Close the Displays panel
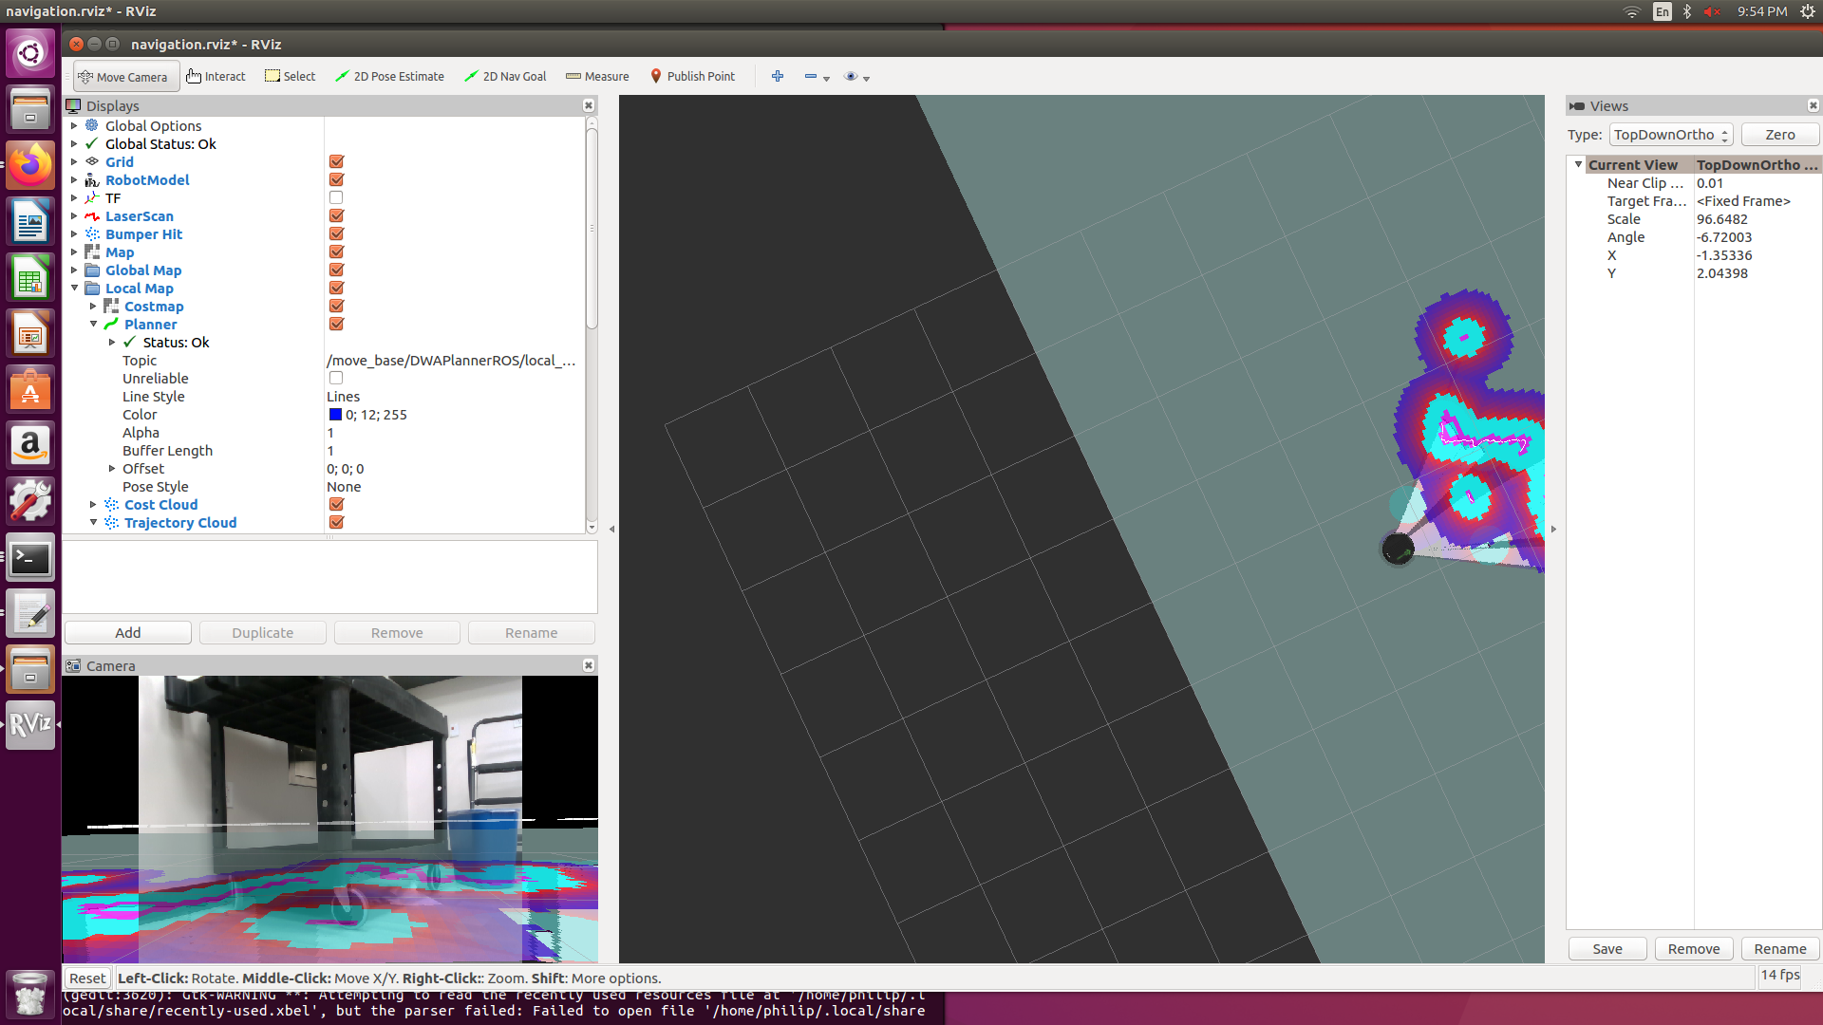The image size is (1823, 1025). pyautogui.click(x=589, y=106)
